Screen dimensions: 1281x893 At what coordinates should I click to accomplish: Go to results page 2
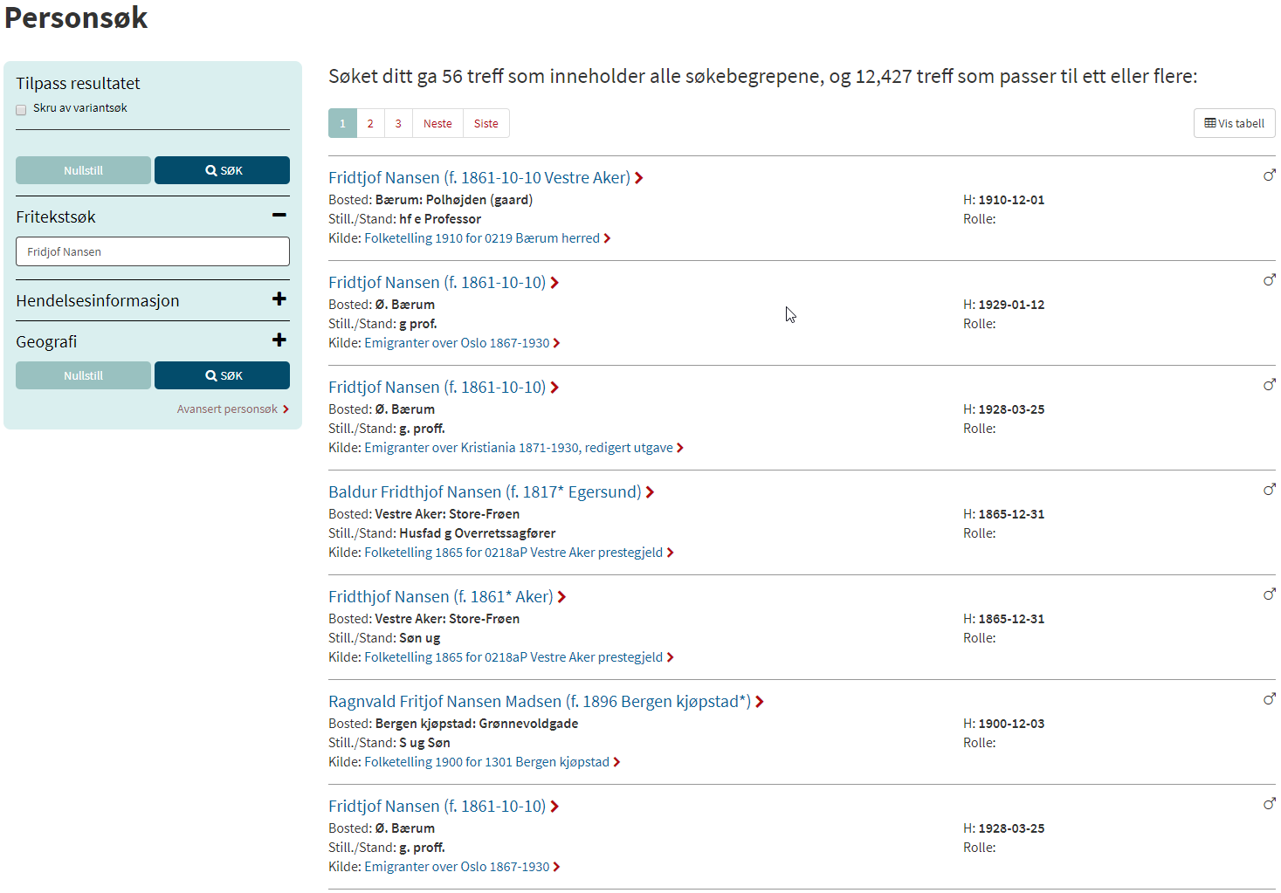click(x=370, y=124)
